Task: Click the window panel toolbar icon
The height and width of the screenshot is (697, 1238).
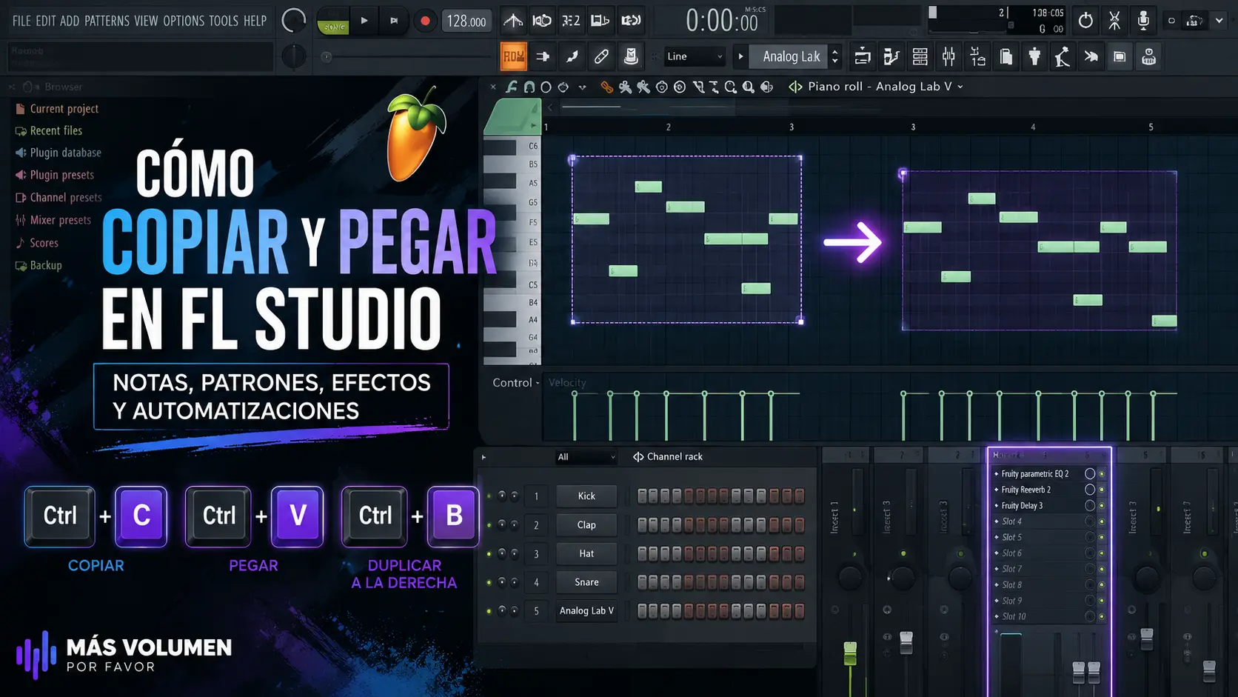Action: (1120, 56)
